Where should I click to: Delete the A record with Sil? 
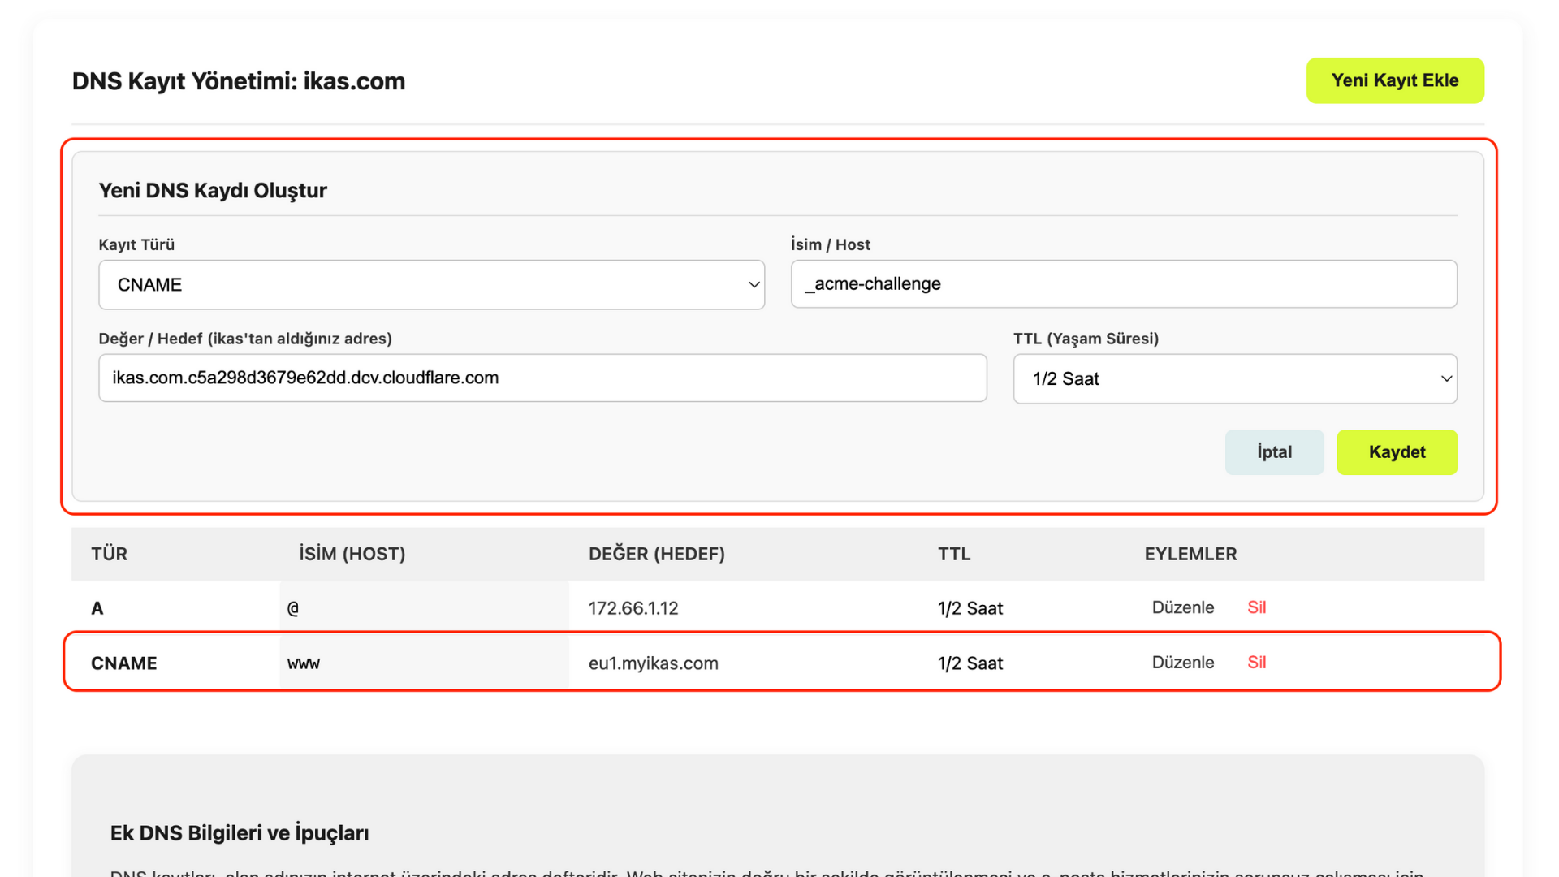(x=1256, y=607)
